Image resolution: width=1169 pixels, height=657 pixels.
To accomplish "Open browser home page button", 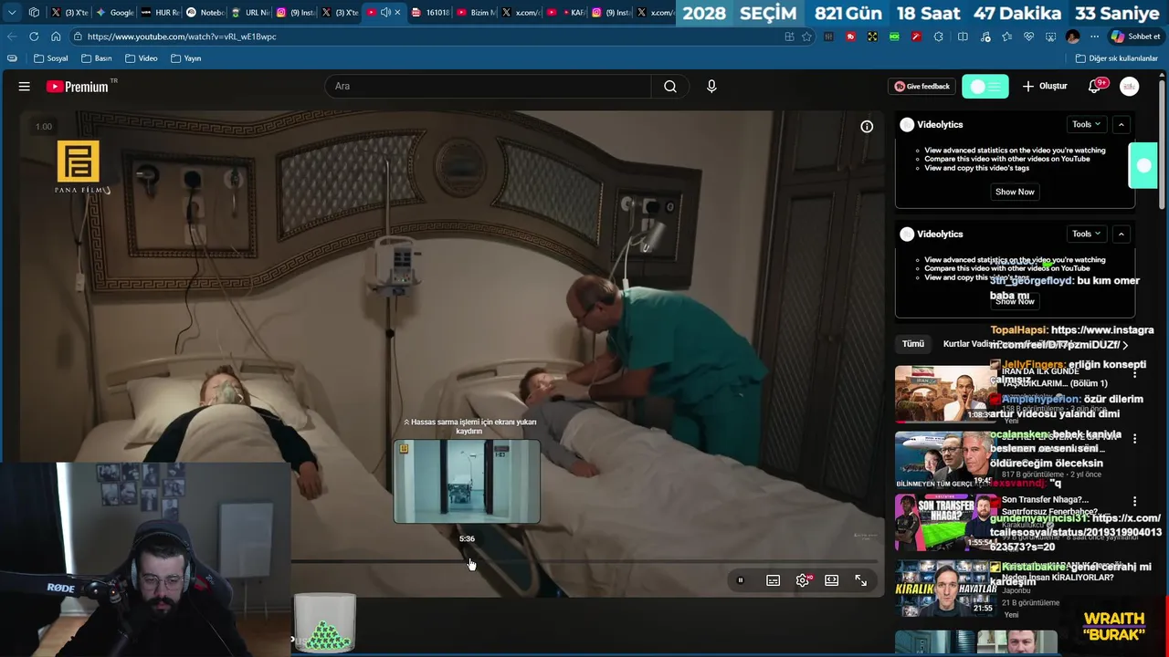I will [x=56, y=36].
